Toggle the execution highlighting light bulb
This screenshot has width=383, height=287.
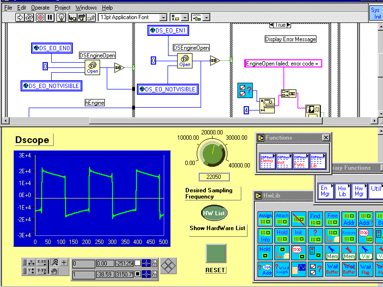point(61,17)
